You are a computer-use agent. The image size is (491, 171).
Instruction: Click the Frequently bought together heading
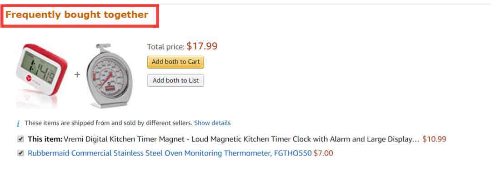[x=77, y=15]
